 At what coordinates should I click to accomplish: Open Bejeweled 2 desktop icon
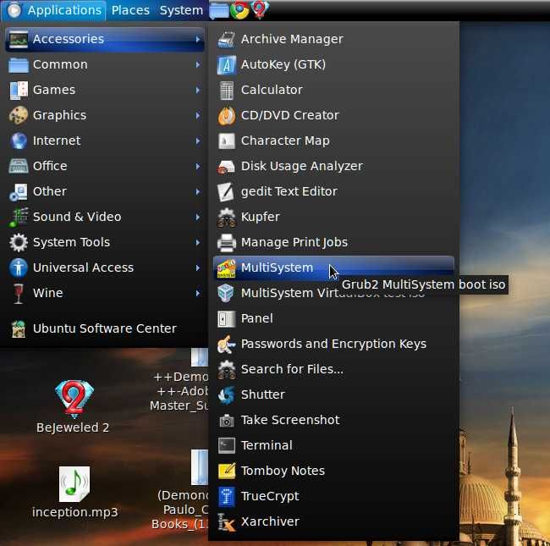point(74,400)
